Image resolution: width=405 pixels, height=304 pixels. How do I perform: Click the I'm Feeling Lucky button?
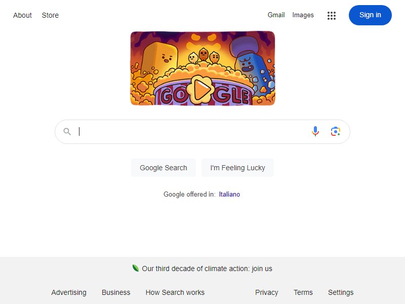[x=237, y=168]
